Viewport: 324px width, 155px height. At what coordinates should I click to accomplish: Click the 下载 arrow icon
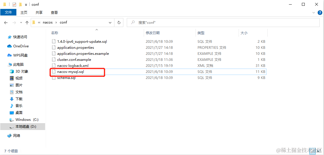[x=12, y=99]
